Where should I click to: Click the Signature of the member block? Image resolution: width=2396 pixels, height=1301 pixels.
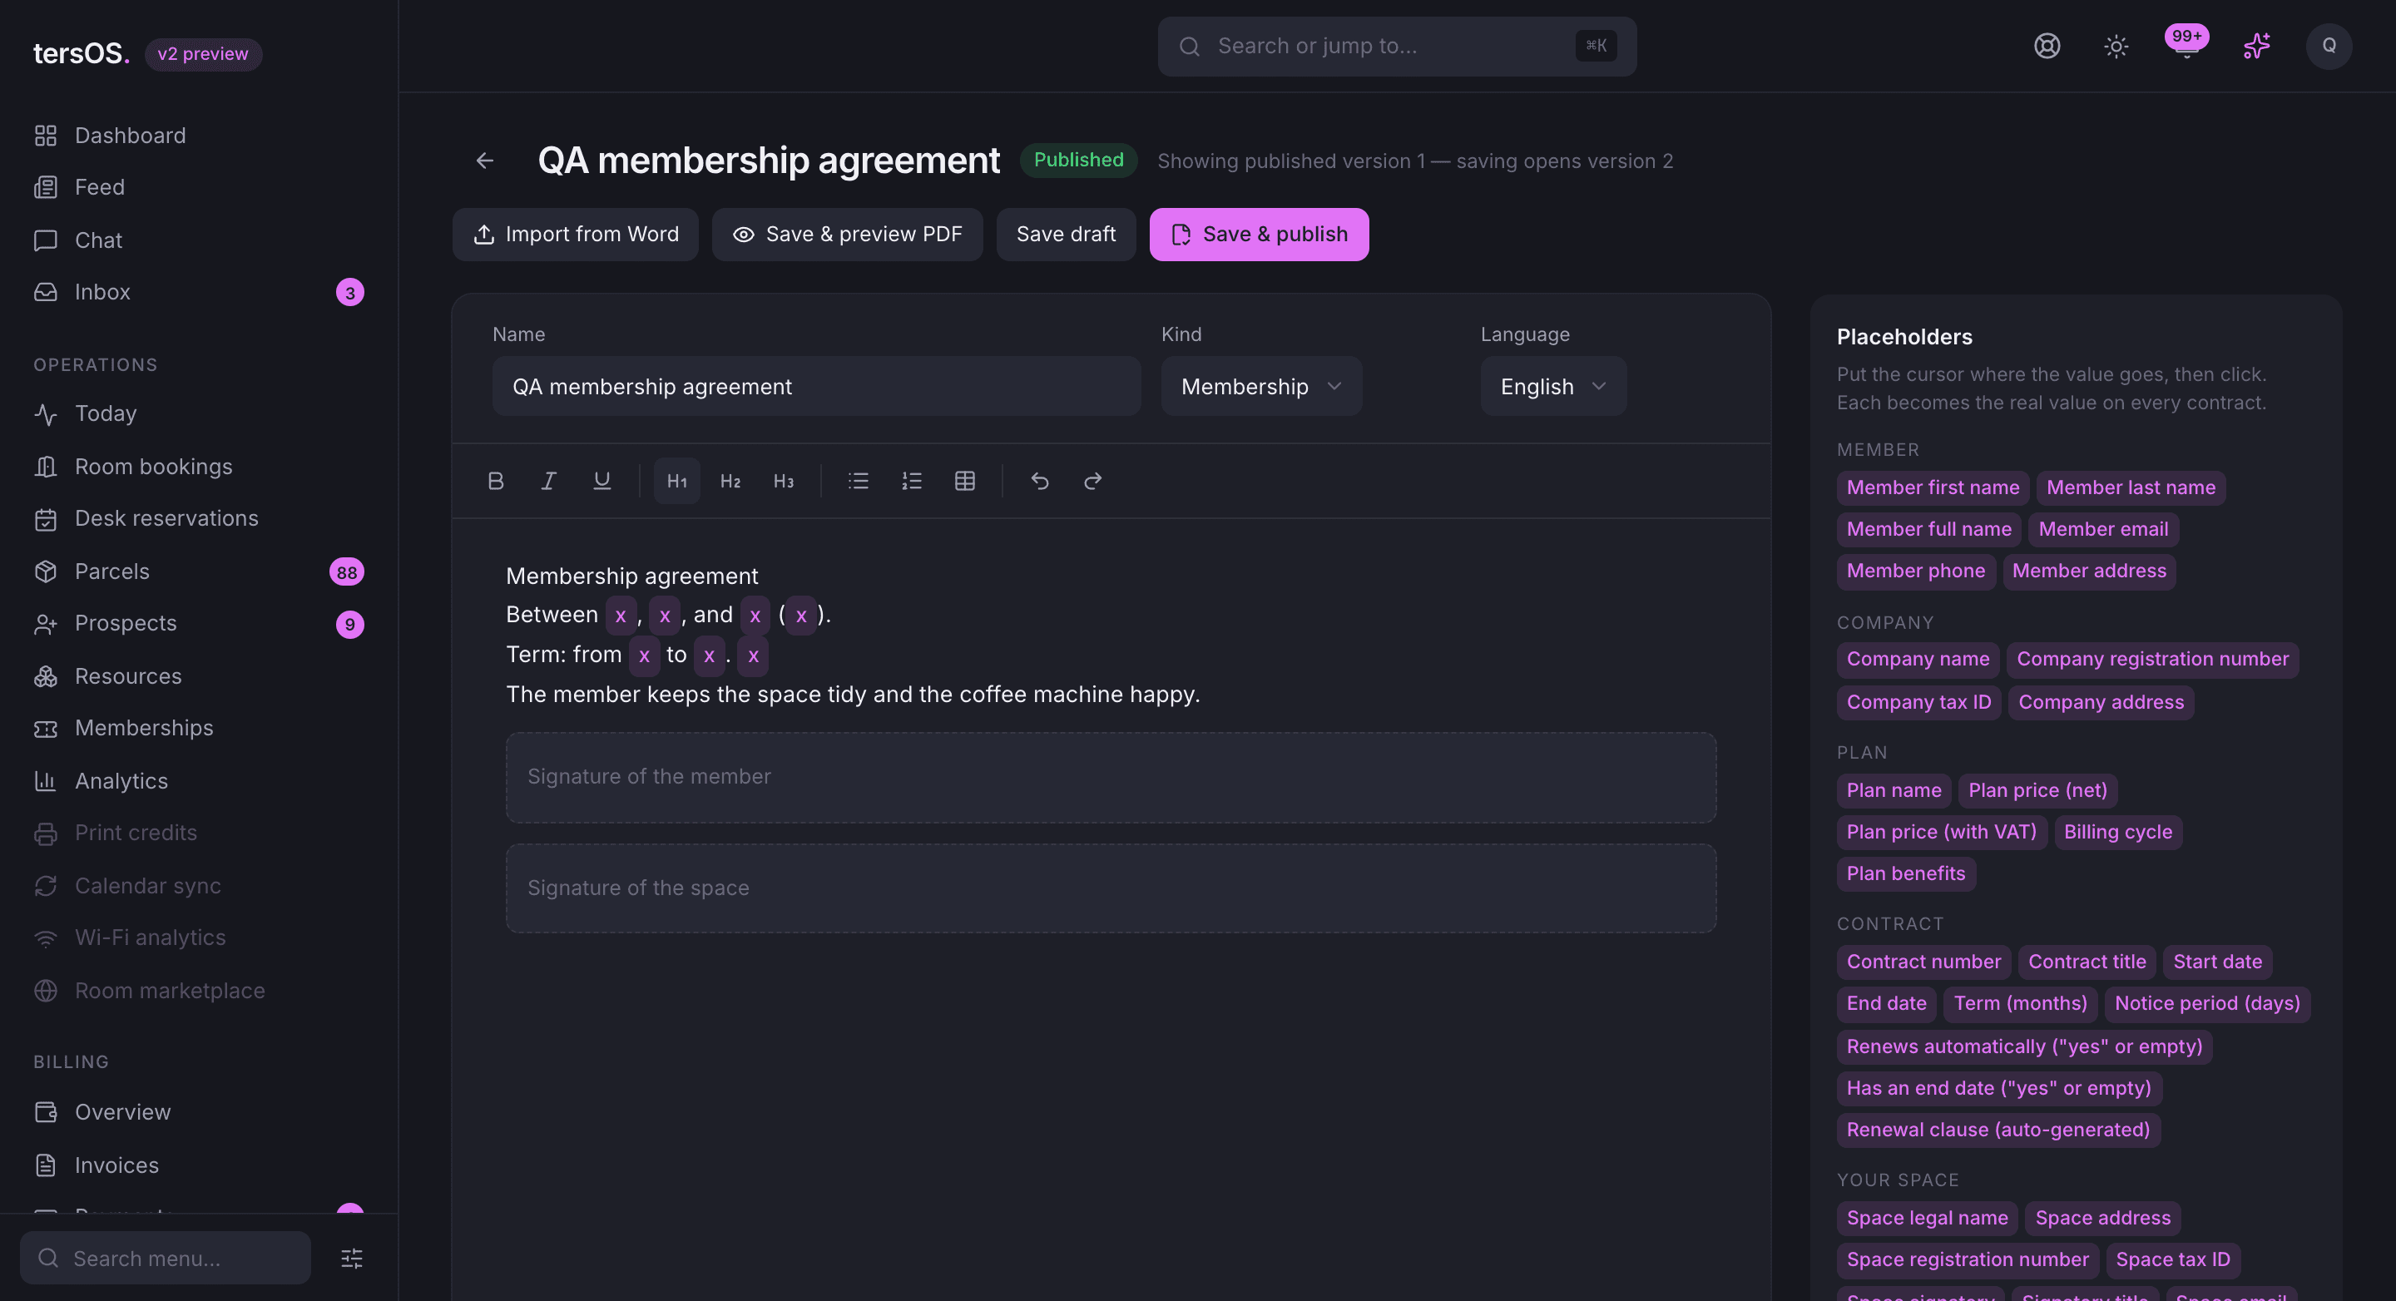pyautogui.click(x=1111, y=778)
